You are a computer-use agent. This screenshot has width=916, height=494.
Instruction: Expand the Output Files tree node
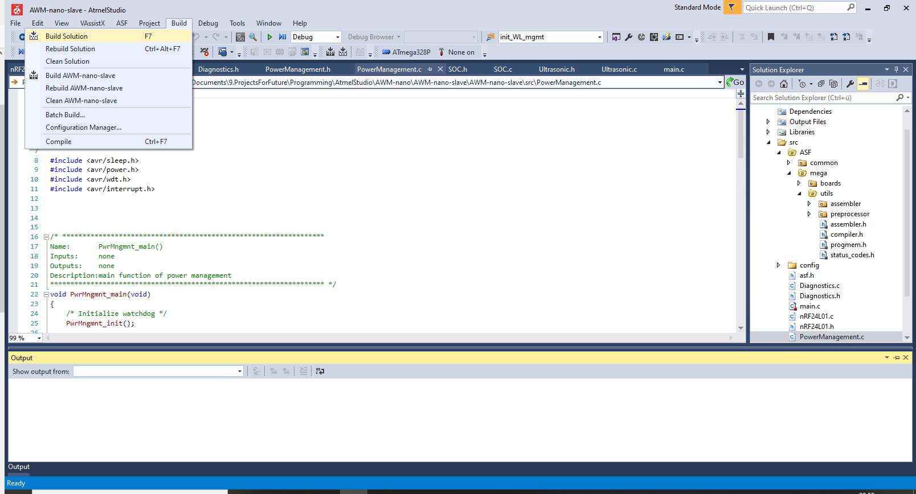click(768, 122)
